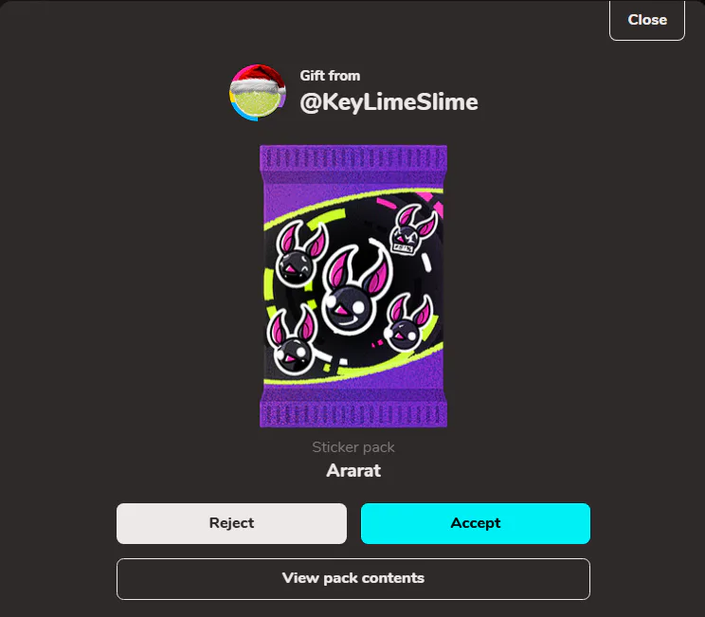Click the purple area below the pack's top seal

tap(353, 185)
